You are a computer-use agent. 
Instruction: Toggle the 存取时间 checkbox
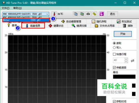114,101
